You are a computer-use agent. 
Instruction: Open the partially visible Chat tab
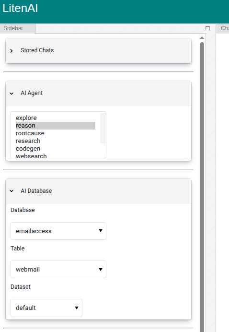tap(222, 28)
